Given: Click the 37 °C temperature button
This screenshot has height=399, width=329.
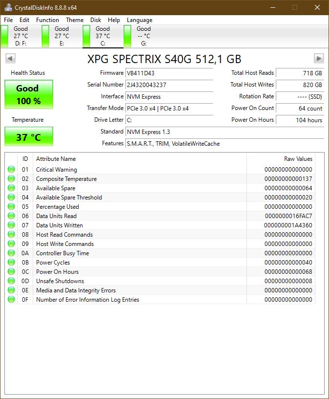Looking at the screenshot, I should 29,136.
